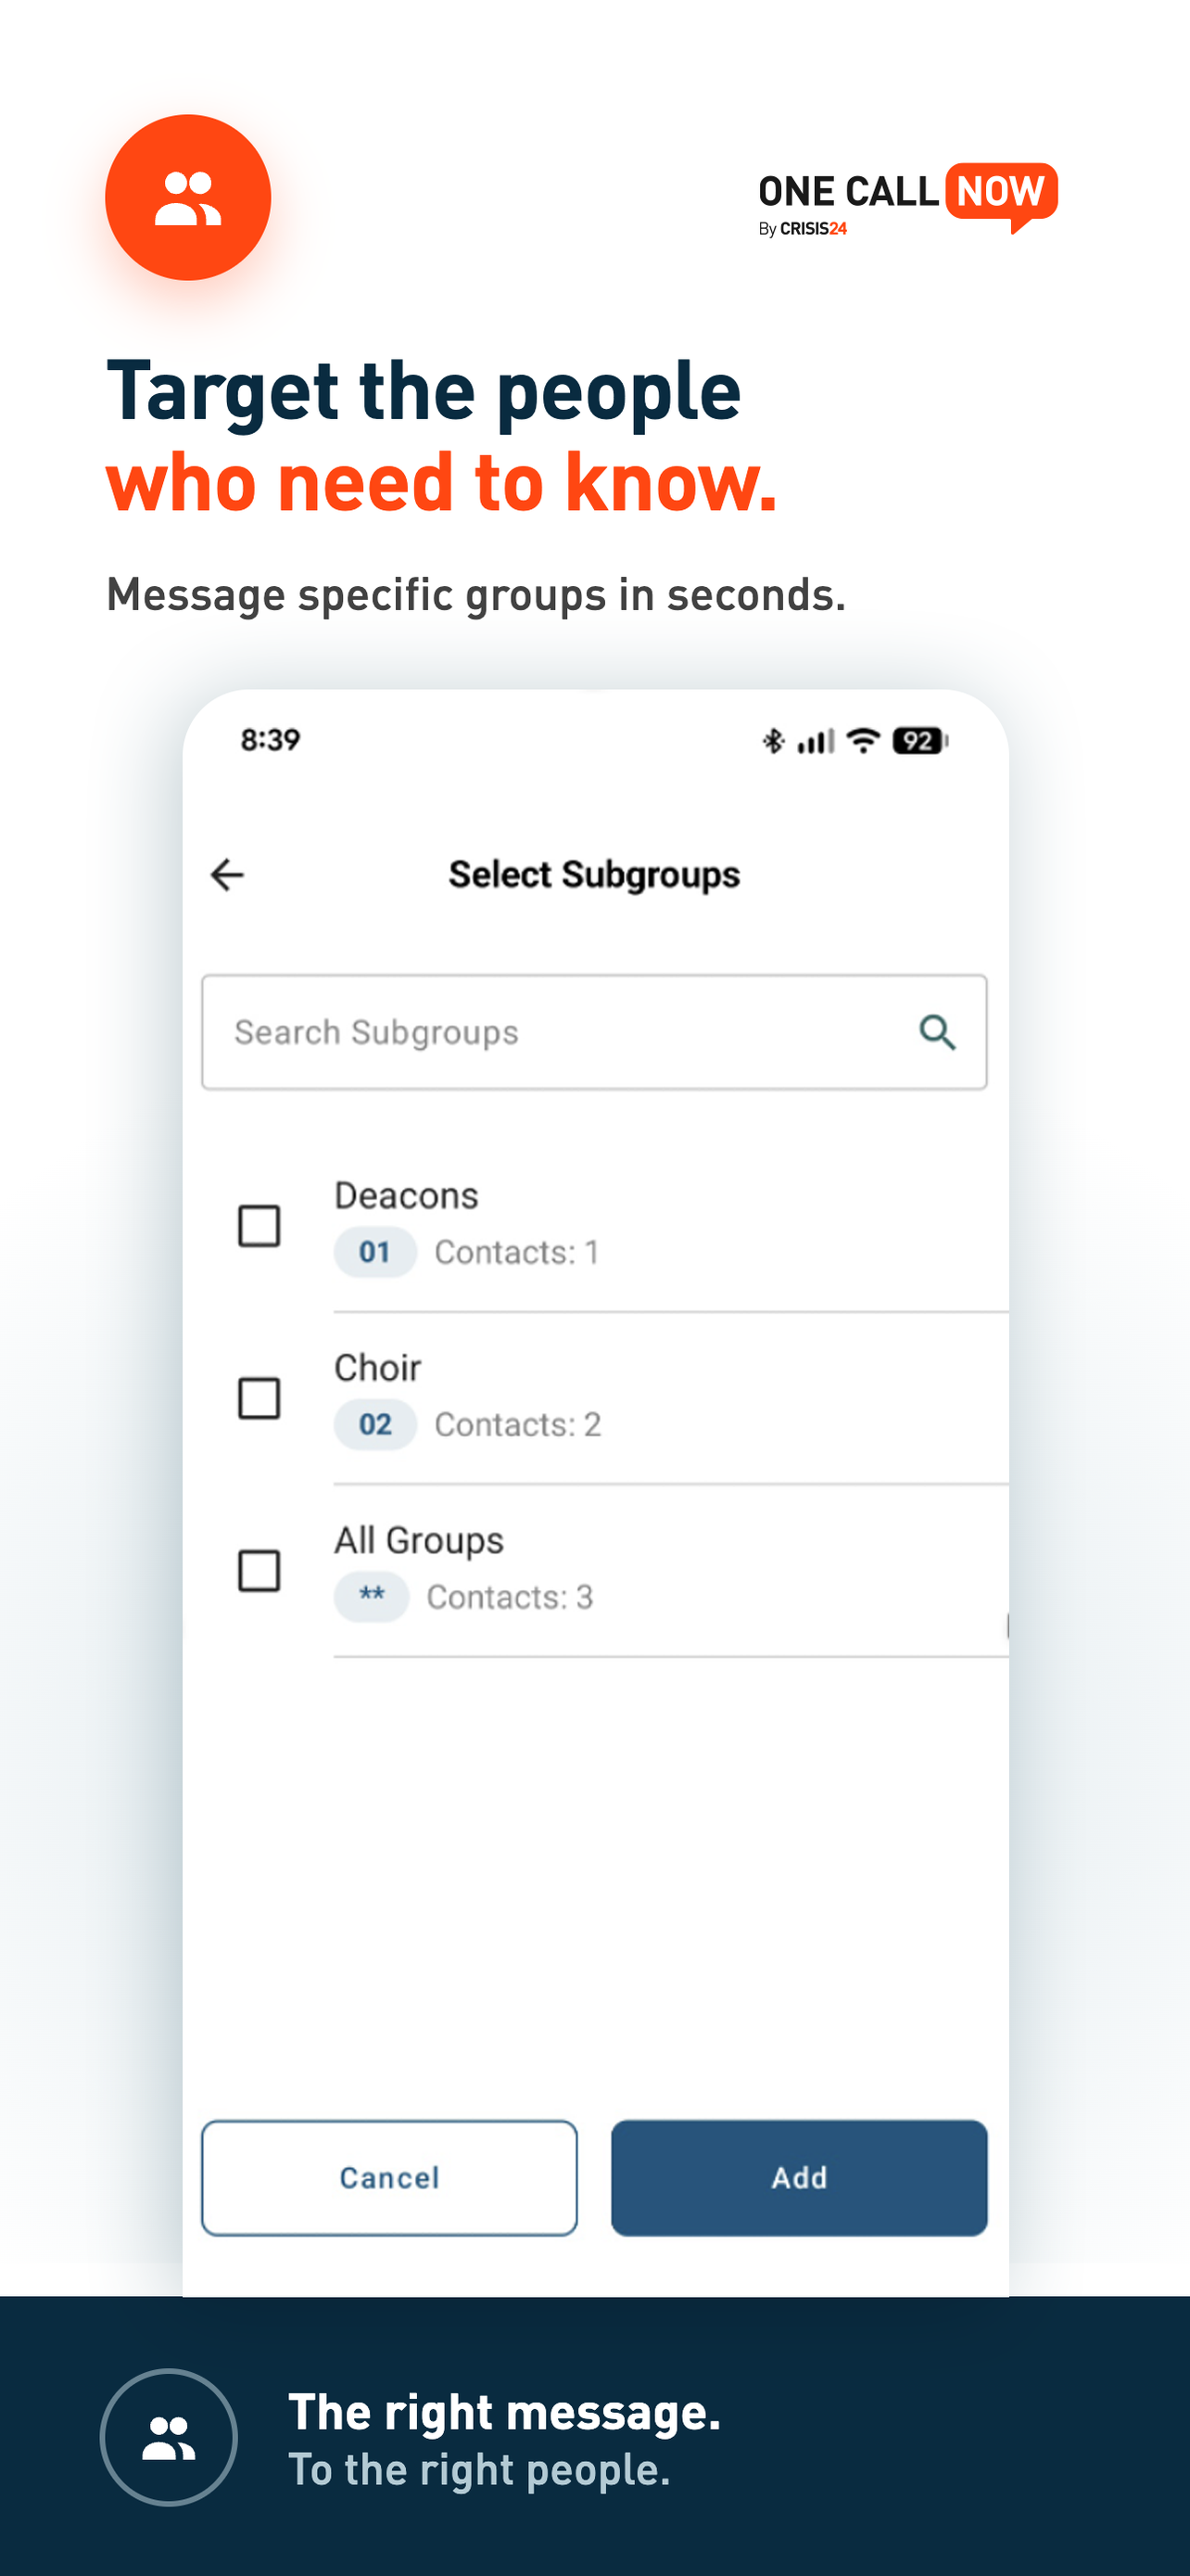Tap the cellular signal bars icon
1190x2576 pixels.
(x=816, y=741)
